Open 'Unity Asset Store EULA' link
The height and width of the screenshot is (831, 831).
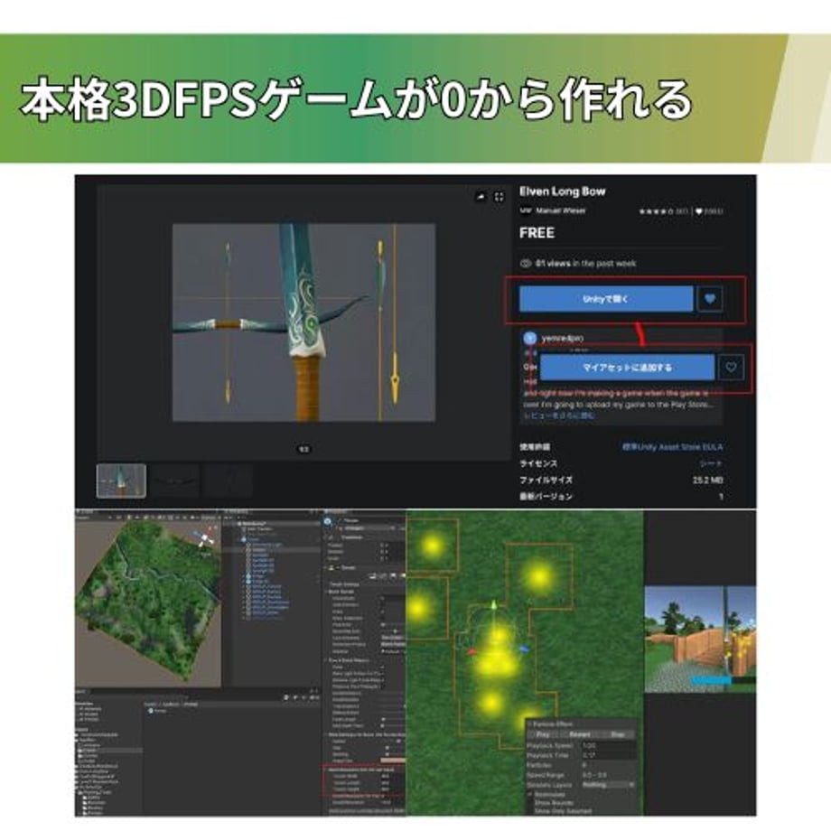(x=673, y=447)
